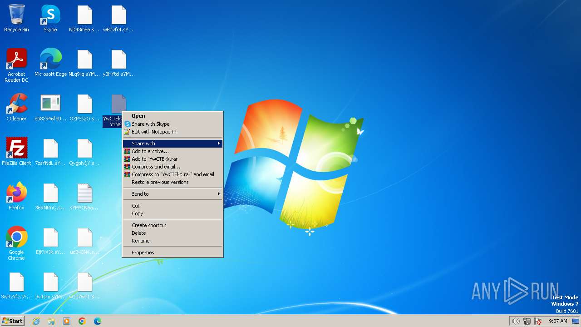
Task: Select the Recycle Bin desktop icon
Action: coord(16,19)
